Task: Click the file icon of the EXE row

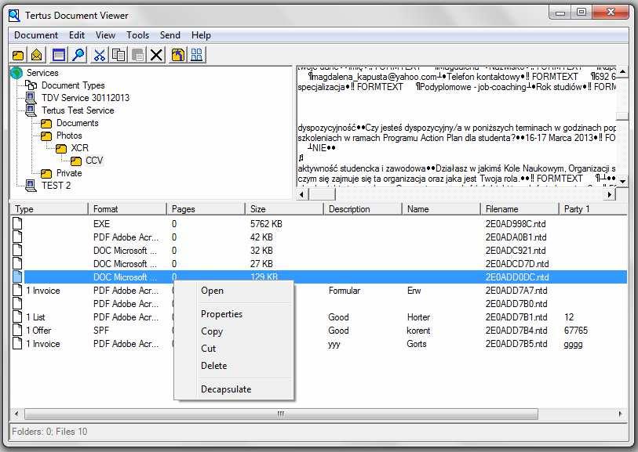Action: pos(17,223)
